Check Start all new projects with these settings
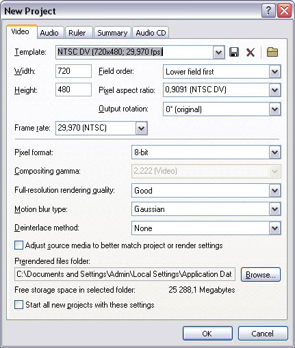 pyautogui.click(x=18, y=305)
